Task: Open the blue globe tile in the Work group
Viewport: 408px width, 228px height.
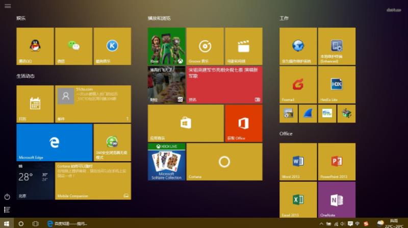Action: click(x=298, y=46)
